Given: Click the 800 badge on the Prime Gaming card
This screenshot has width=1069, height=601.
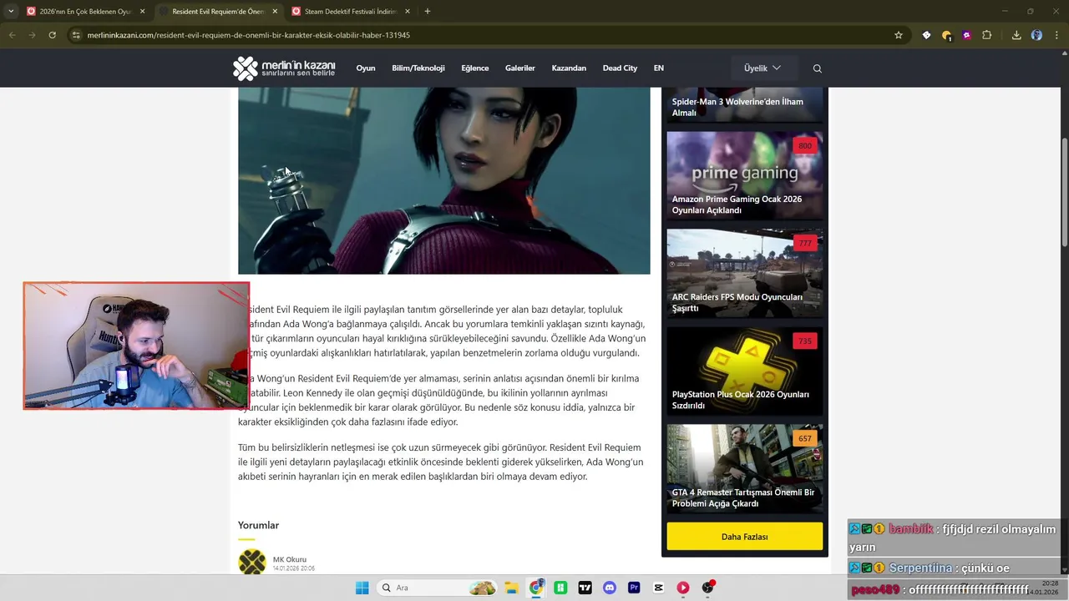Looking at the screenshot, I should 805,146.
